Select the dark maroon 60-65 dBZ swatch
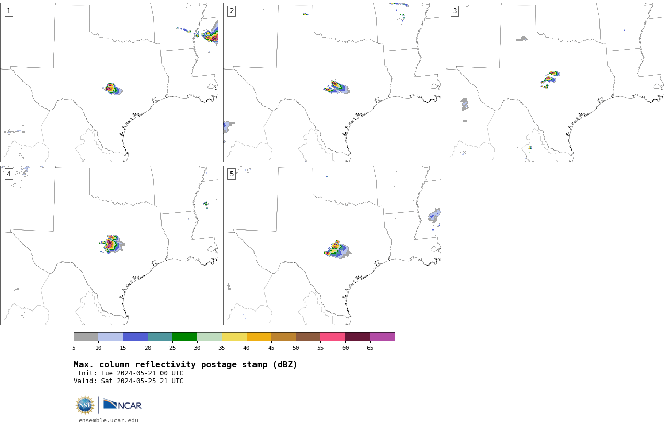669x426 pixels. click(x=357, y=337)
